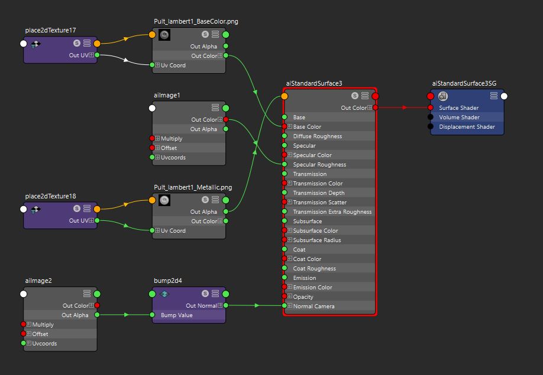Click the texture thumbnail on Pult_lambert1_Metallic.png
This screenshot has width=543, height=375.
point(163,200)
